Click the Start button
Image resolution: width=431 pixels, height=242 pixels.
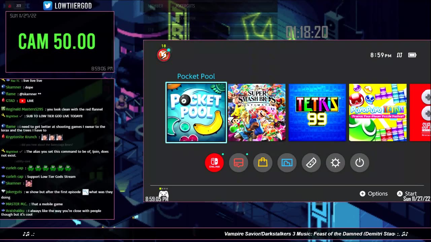[407, 194]
